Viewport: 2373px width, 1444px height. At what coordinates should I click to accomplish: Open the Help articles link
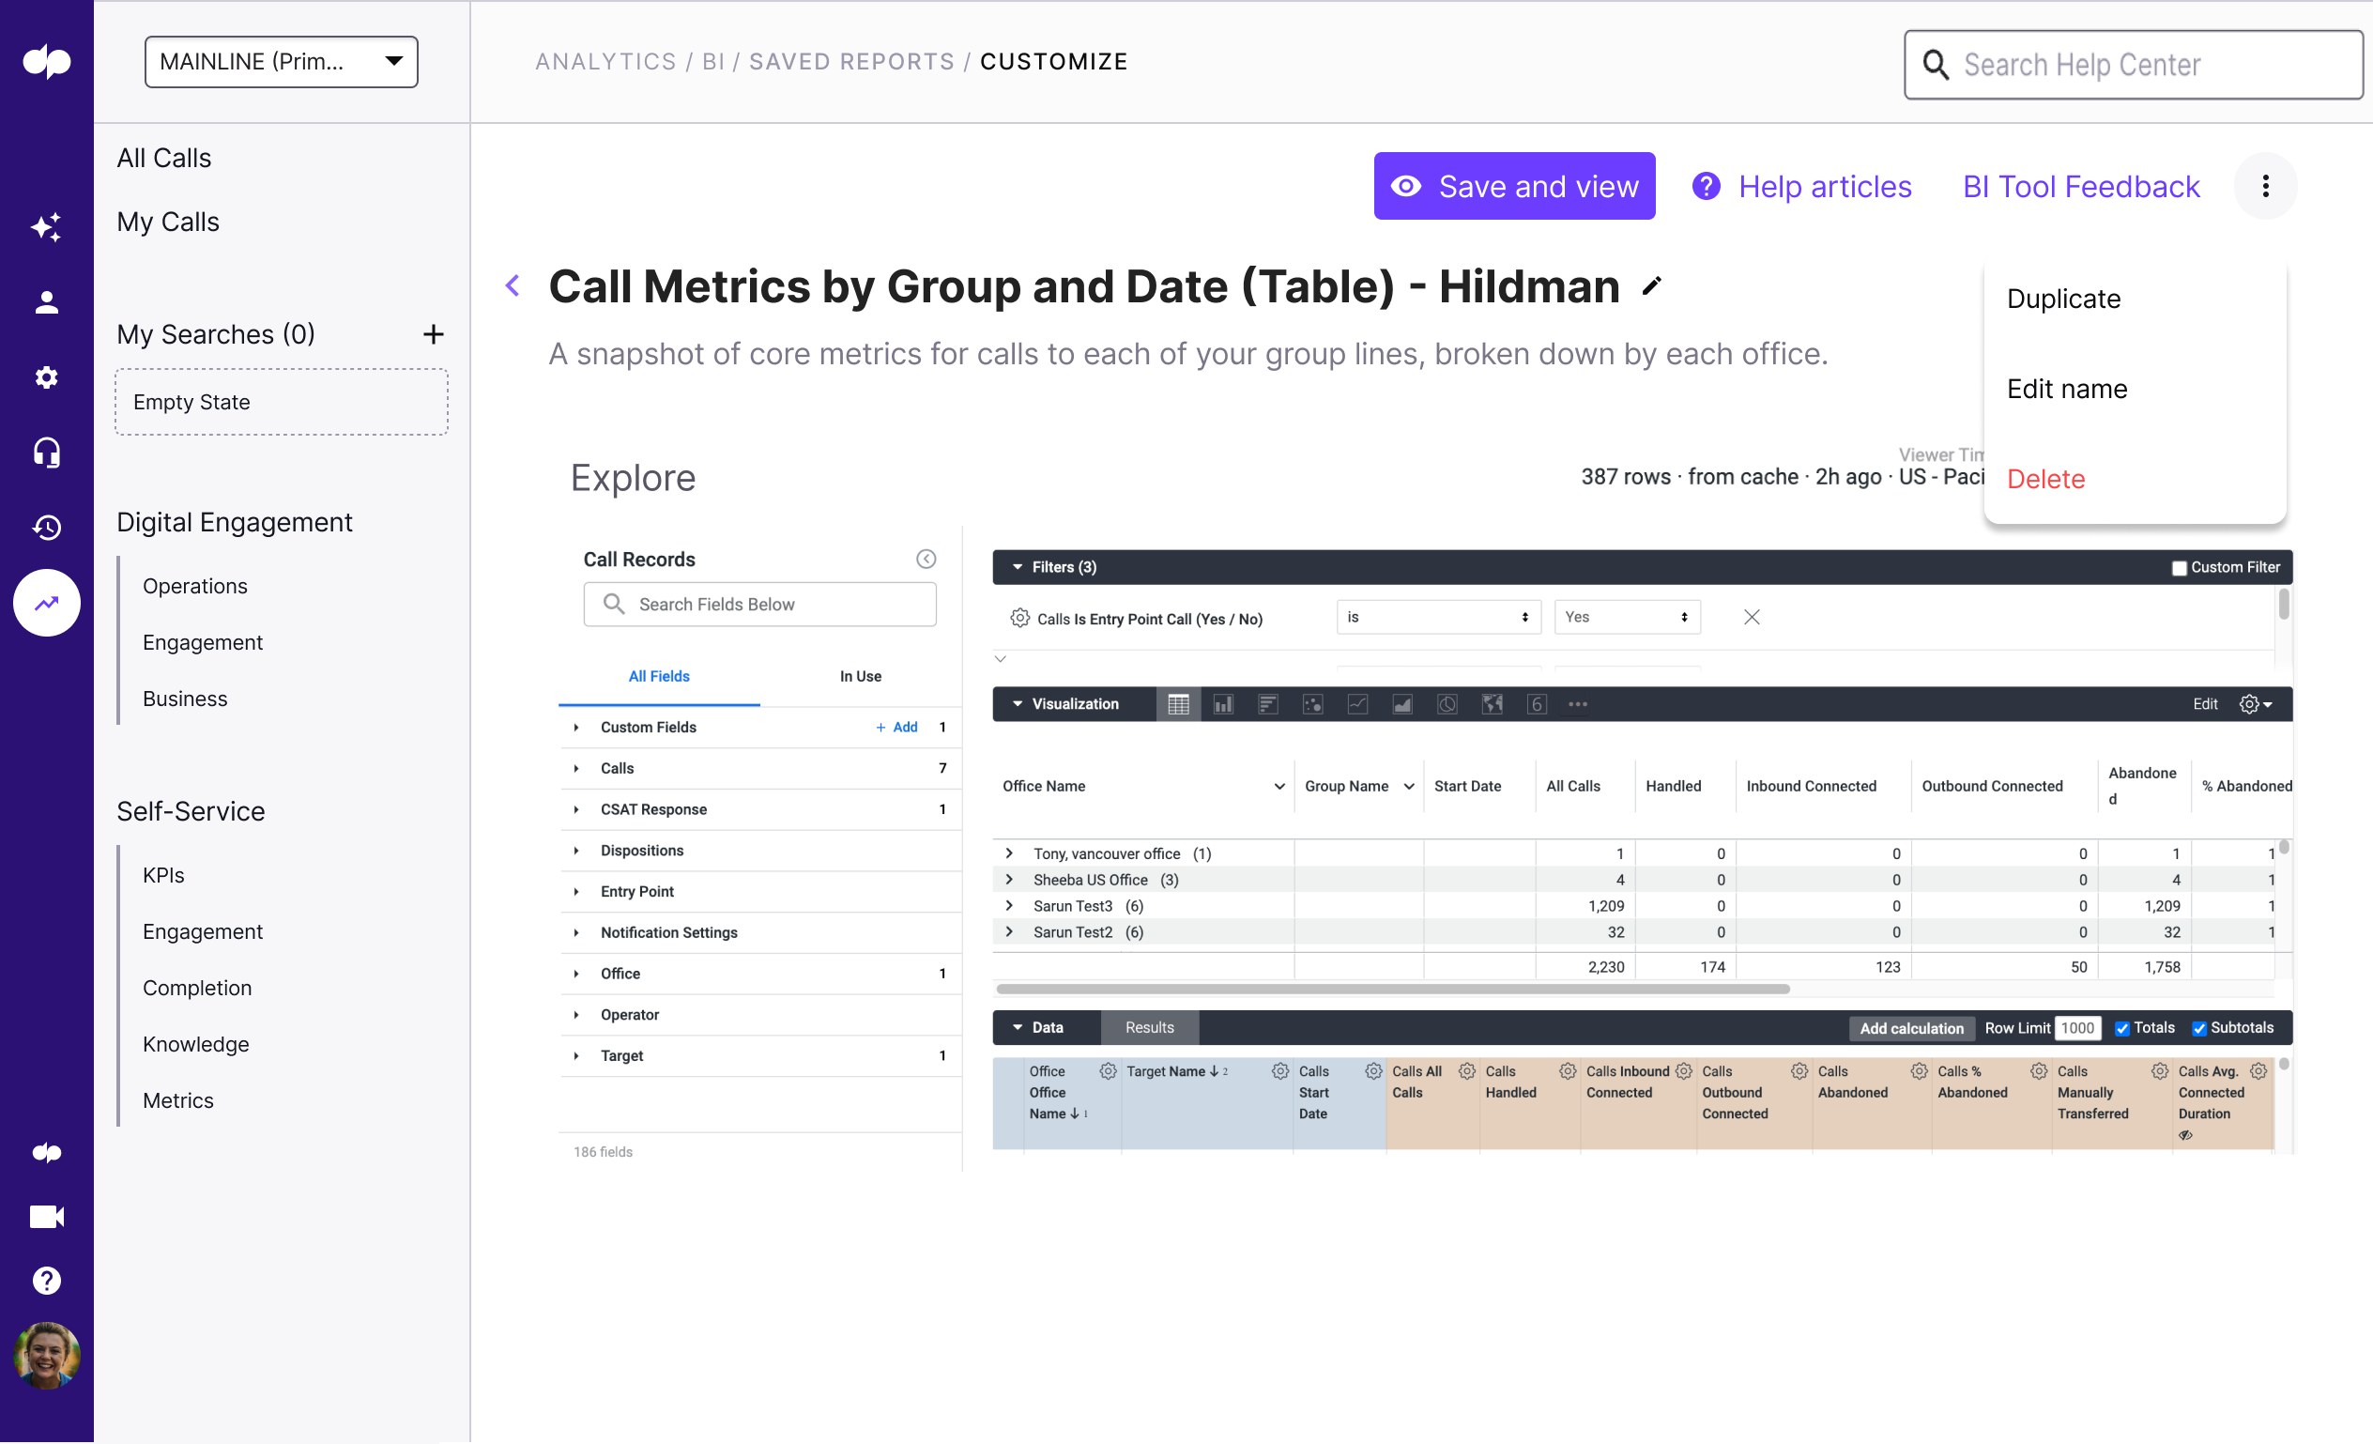point(1823,186)
